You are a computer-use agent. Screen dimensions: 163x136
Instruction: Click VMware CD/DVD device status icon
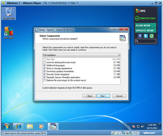click(x=116, y=133)
